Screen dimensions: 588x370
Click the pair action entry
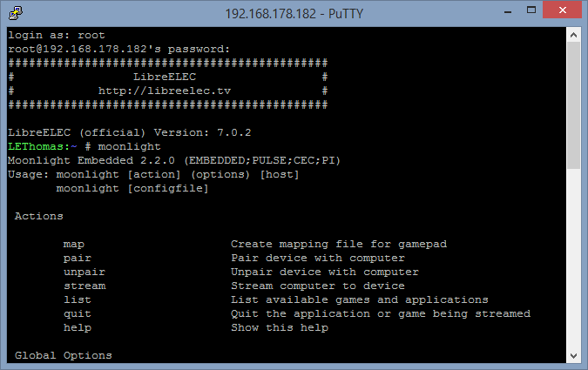[78, 259]
